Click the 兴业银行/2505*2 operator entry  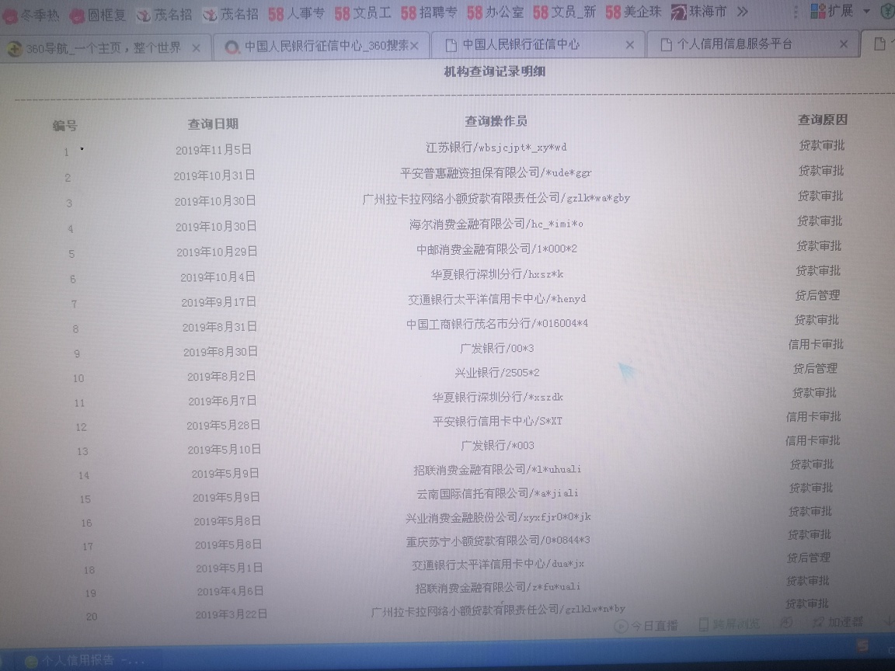(x=497, y=373)
